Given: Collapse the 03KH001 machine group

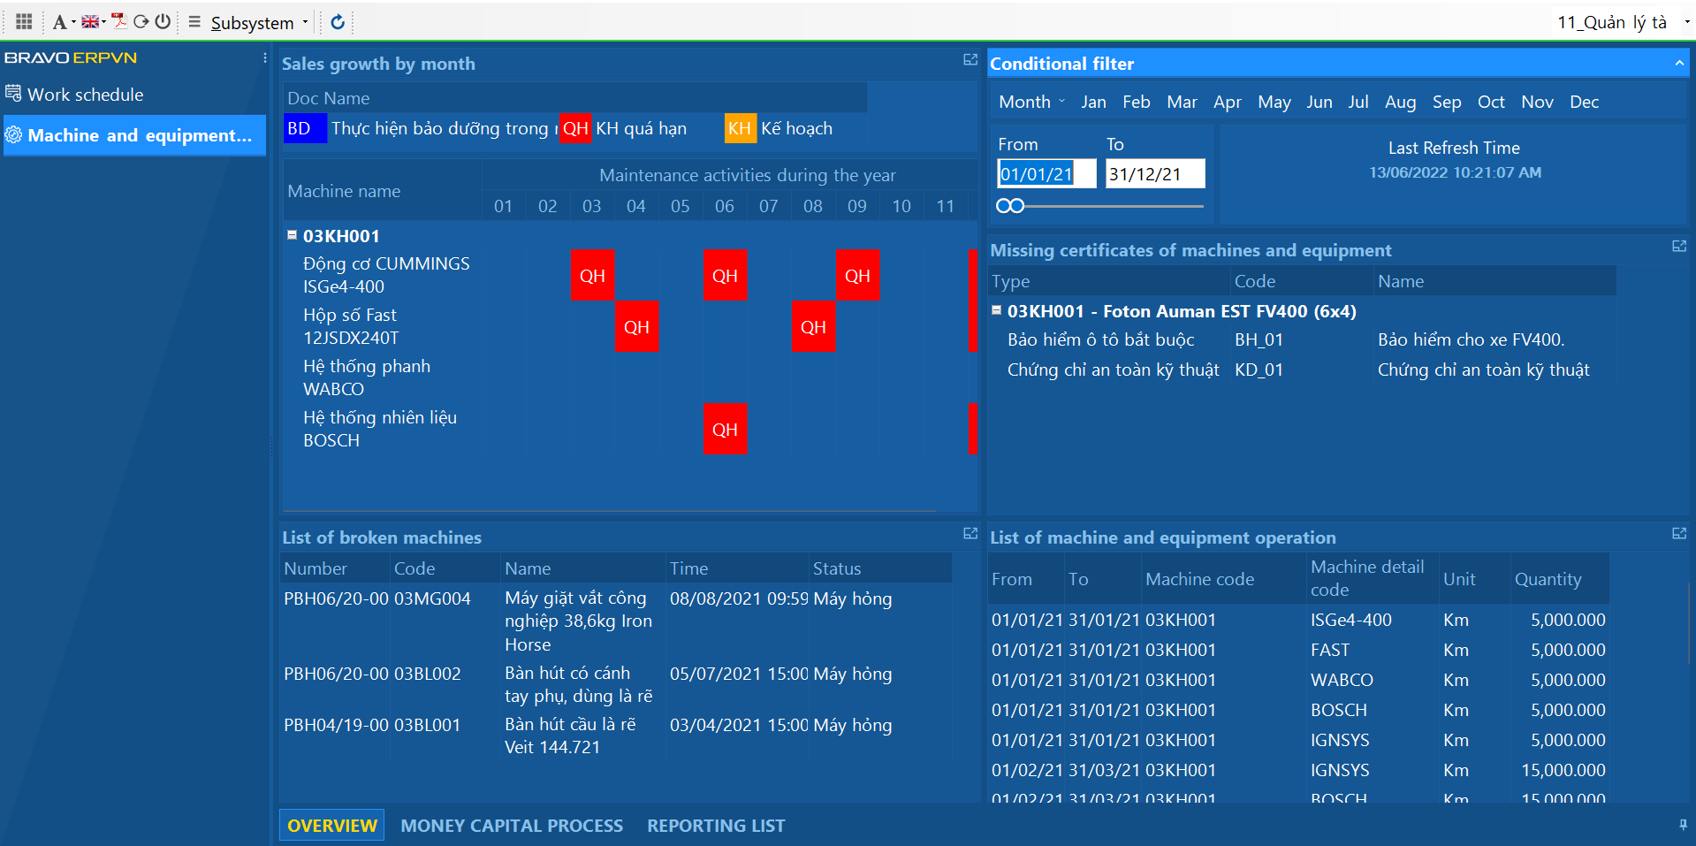Looking at the screenshot, I should click(292, 233).
